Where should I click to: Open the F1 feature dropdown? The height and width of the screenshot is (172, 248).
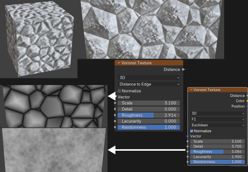point(217,119)
